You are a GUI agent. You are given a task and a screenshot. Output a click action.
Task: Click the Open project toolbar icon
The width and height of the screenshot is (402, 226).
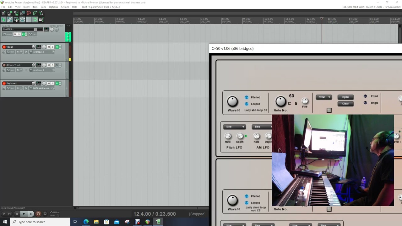10,13
